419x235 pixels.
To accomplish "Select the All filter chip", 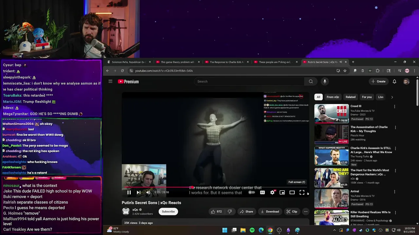I will click(x=318, y=97).
